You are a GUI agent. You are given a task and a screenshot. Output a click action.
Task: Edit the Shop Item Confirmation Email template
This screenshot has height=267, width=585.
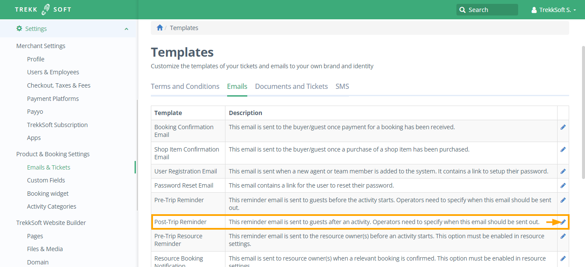(563, 149)
